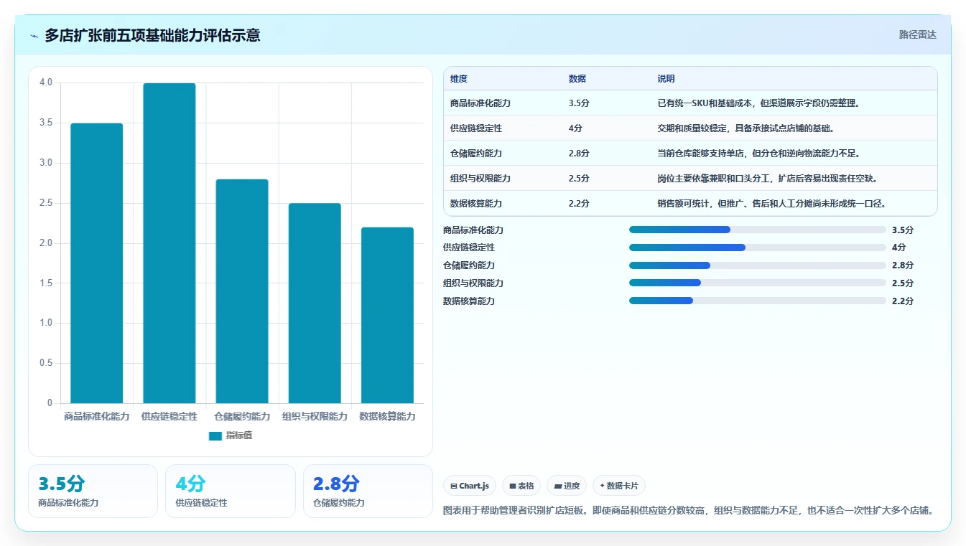The image size is (966, 546).
Task: Click the 数据卡片 tag chip
Action: click(618, 486)
